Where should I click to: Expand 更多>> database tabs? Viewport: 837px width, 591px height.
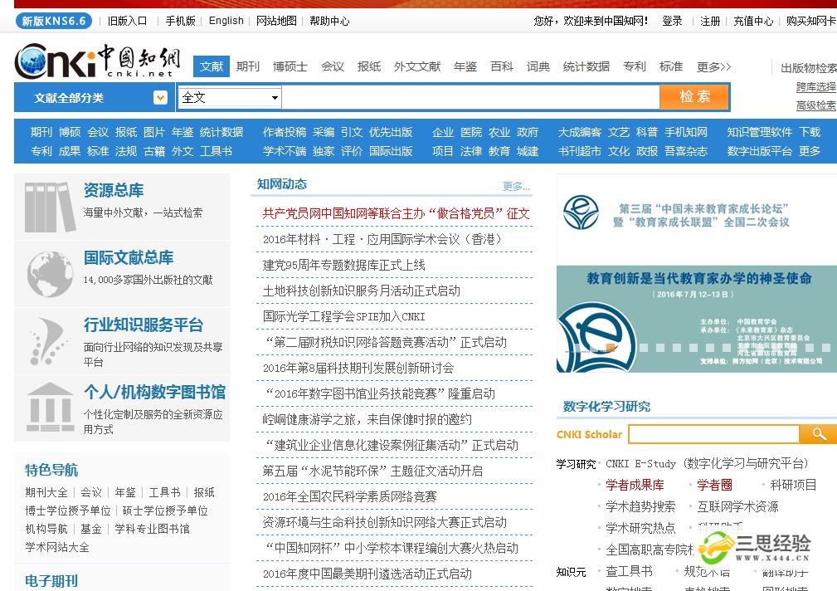[x=713, y=66]
